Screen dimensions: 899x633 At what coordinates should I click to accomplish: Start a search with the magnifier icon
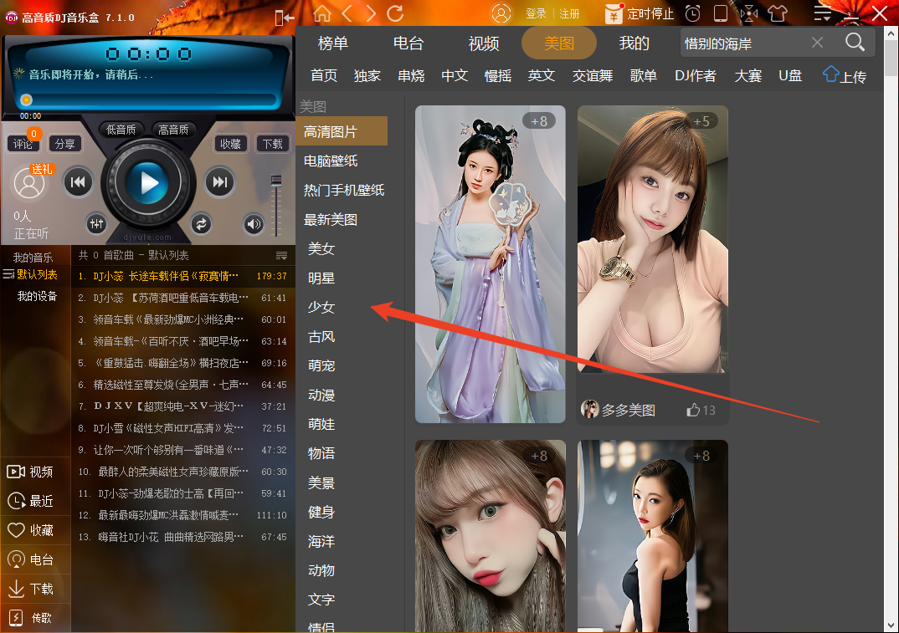pyautogui.click(x=855, y=42)
